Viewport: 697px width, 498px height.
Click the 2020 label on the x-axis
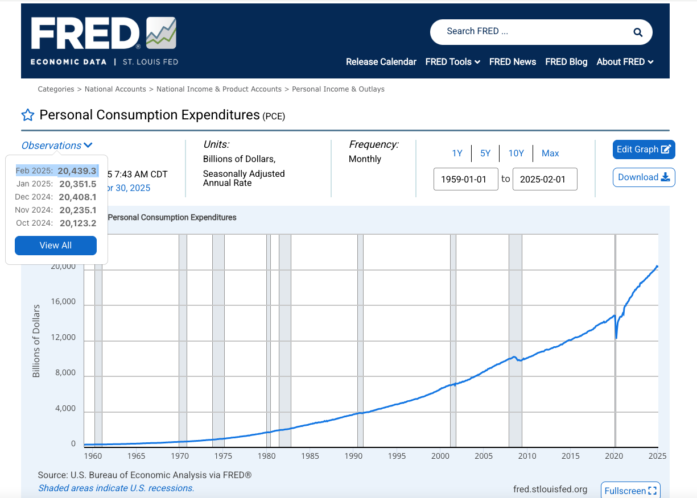614,456
